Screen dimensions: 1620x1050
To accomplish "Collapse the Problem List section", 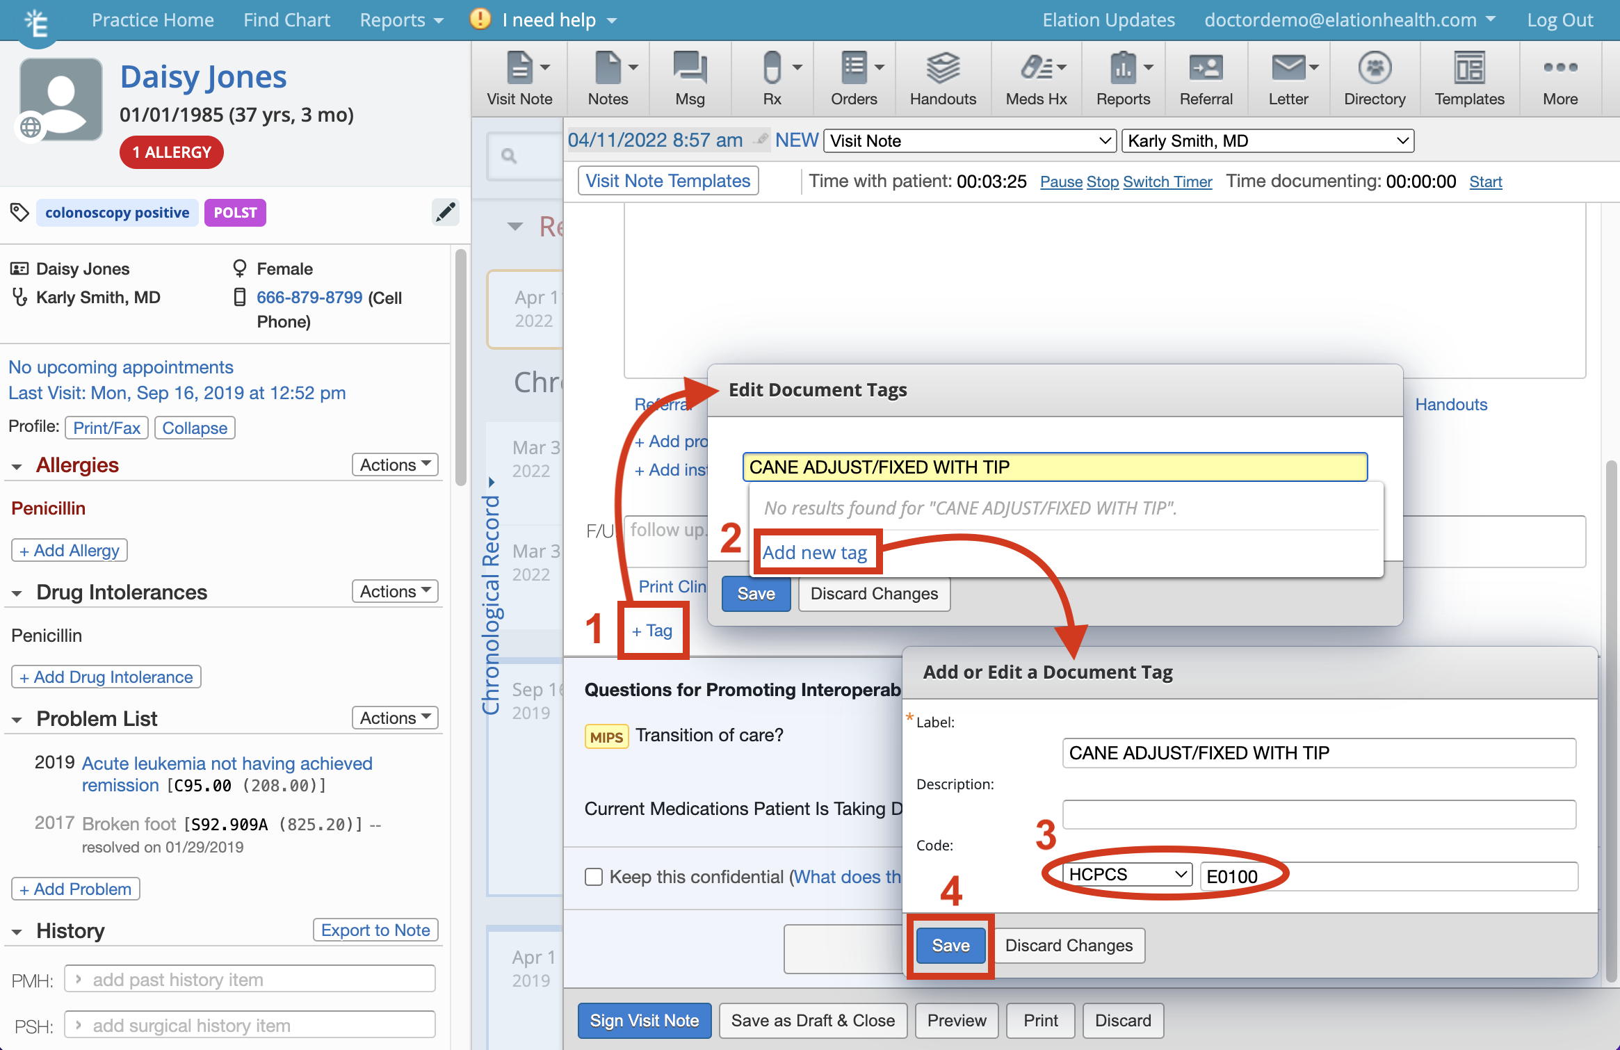I will [x=17, y=720].
